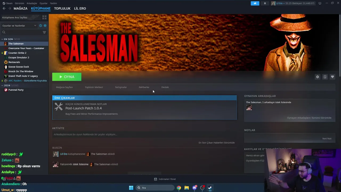Open the Görünüm menu
Screen dimensions: 341x192
point(19,3)
